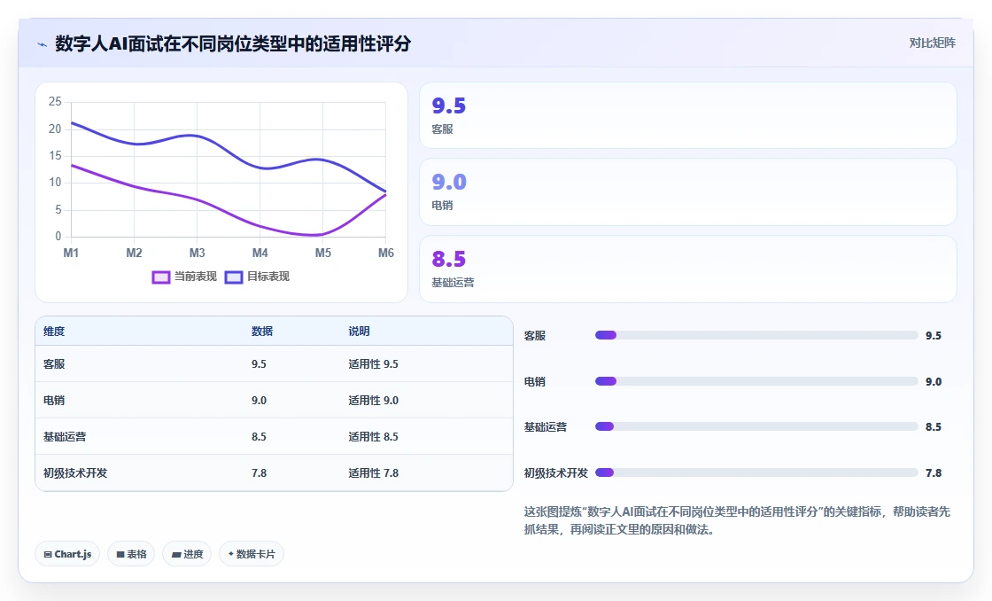Image resolution: width=992 pixels, height=601 pixels.
Task: Click the 9.5 客服 data card
Action: tap(687, 115)
